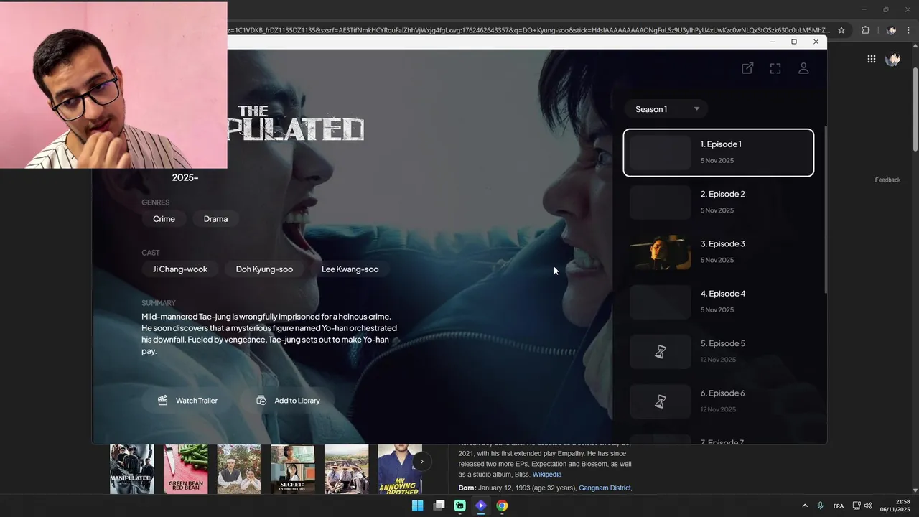Select Episode 1 in the episode list
This screenshot has height=517, width=919.
coord(719,152)
